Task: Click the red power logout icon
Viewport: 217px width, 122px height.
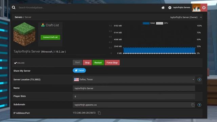Action: point(204,7)
